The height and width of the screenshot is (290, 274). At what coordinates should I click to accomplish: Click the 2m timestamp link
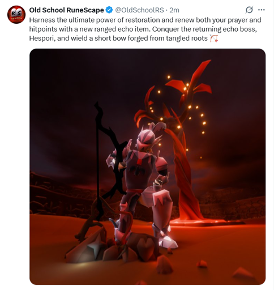tap(174, 10)
